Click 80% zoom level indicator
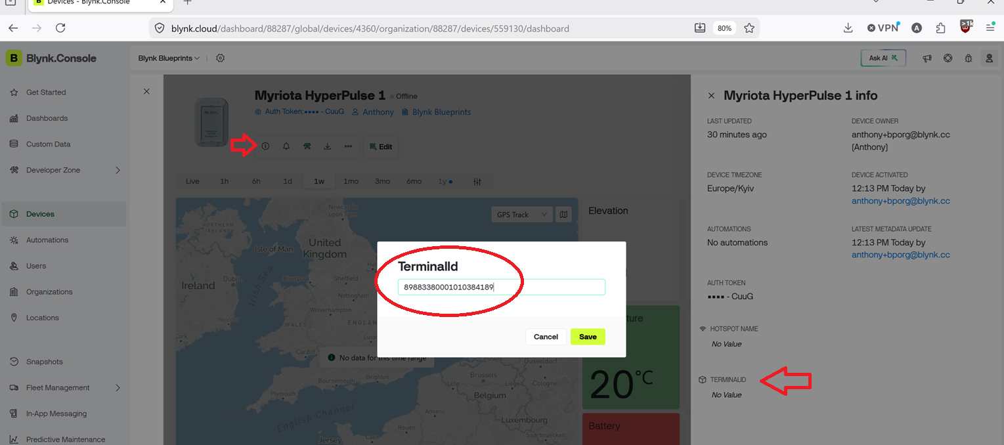 [725, 28]
